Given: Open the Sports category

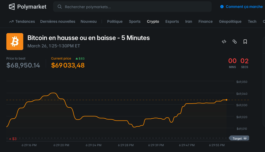Looking at the screenshot, I should (135, 21).
